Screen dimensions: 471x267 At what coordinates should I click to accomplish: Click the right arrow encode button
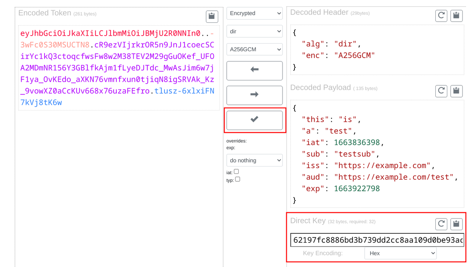click(x=254, y=95)
